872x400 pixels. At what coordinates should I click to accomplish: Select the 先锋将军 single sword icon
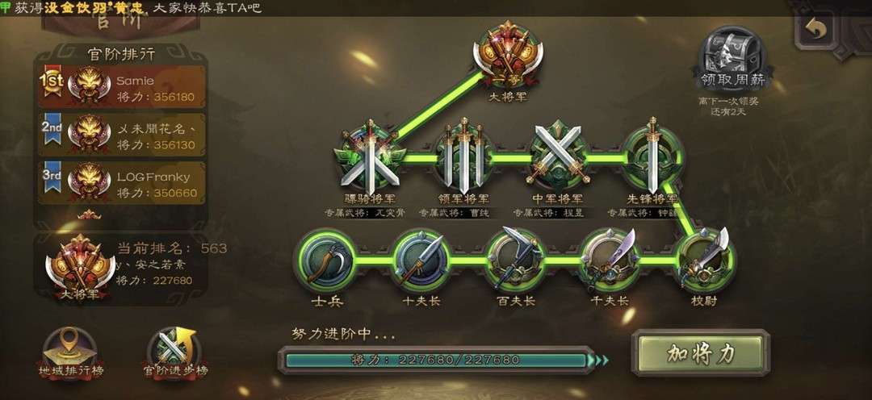click(x=653, y=156)
